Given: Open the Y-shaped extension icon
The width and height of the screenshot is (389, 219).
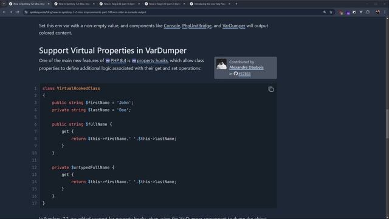Looking at the screenshot, I should coord(361,12).
